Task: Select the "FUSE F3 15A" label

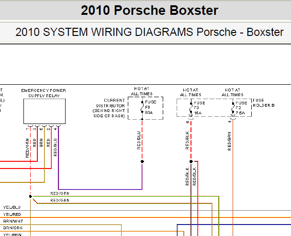Action: point(200,108)
